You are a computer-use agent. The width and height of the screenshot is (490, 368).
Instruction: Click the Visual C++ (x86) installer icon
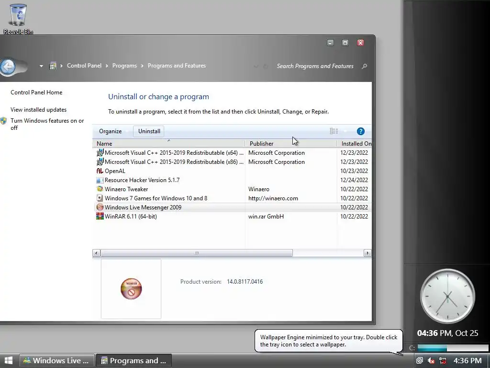(100, 162)
